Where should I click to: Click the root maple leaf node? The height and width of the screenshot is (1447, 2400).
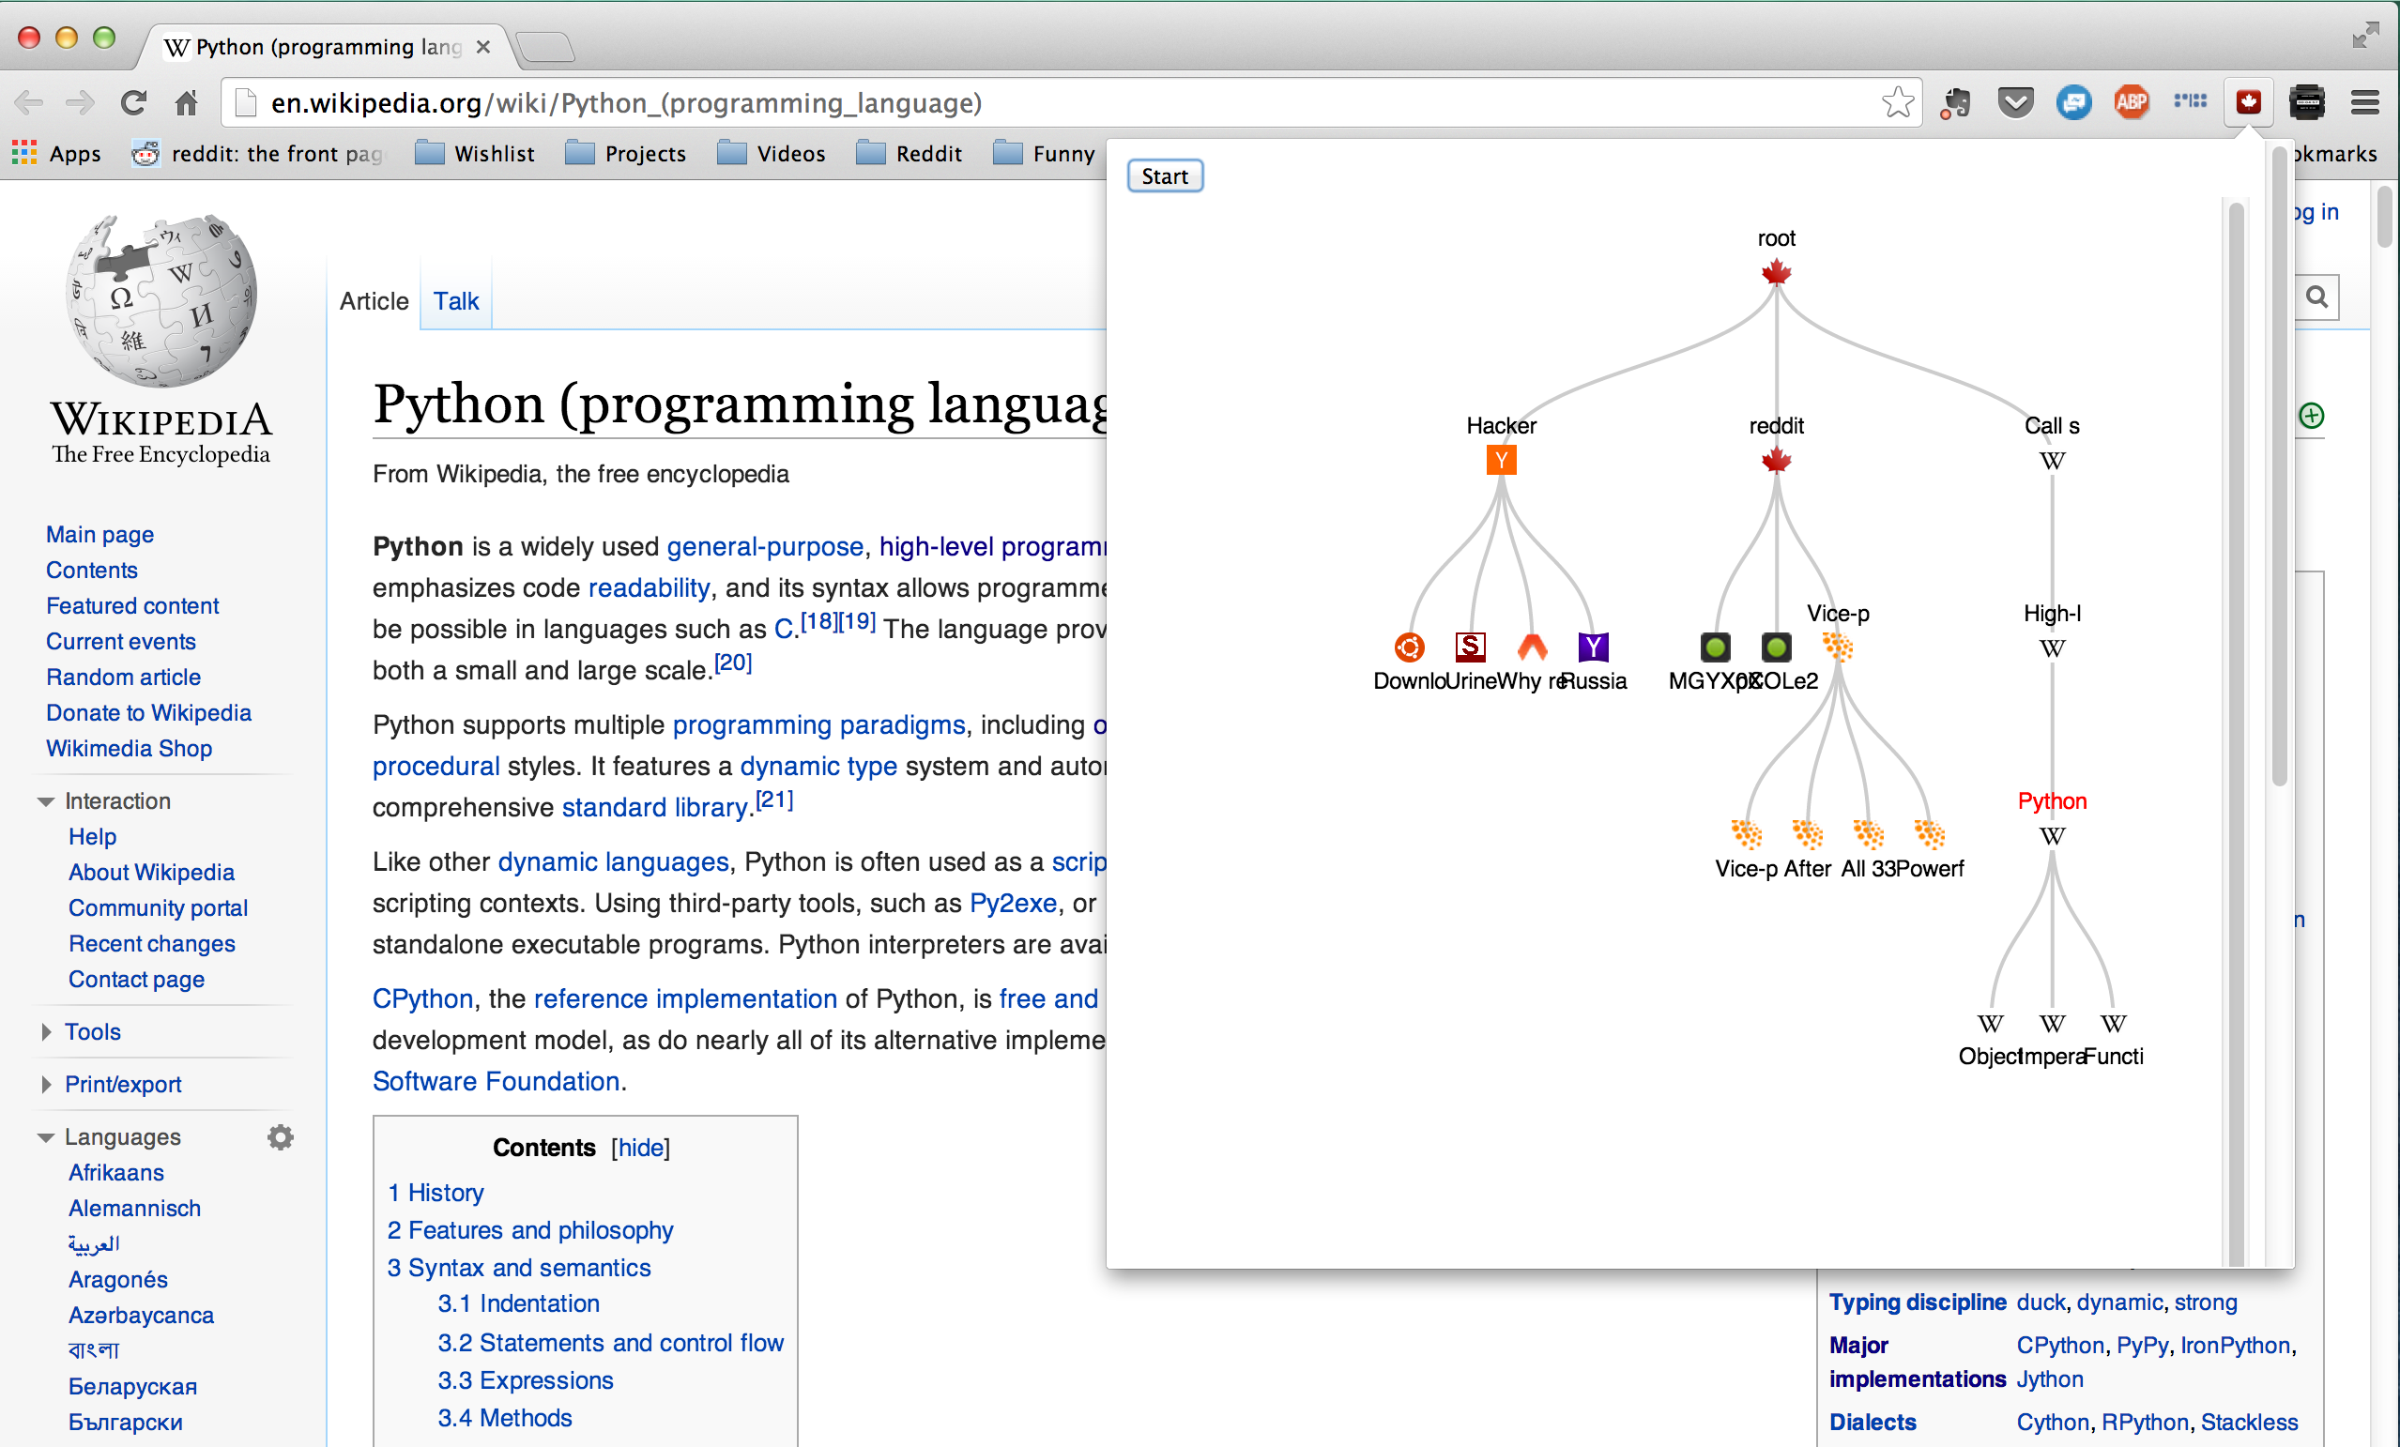[x=1776, y=273]
